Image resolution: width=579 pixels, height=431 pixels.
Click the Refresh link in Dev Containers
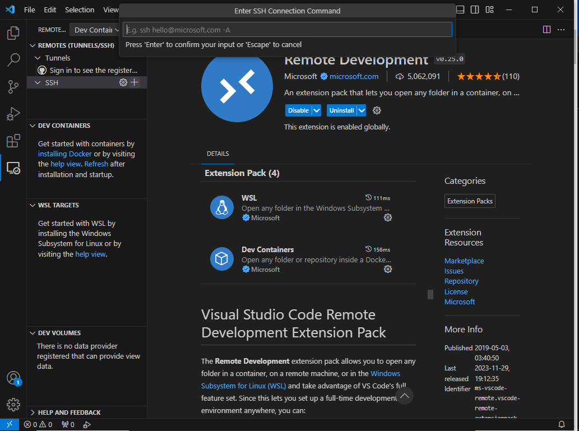tap(96, 164)
